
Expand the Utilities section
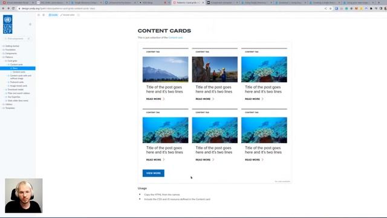pos(8,104)
